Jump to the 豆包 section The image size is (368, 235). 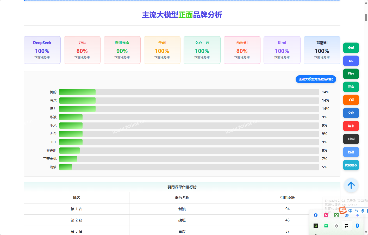[351, 74]
